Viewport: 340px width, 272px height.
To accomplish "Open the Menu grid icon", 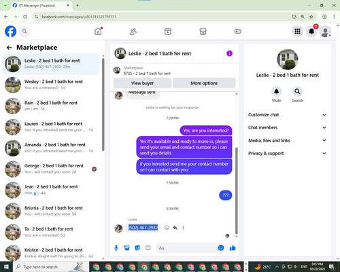I will 297,31.
